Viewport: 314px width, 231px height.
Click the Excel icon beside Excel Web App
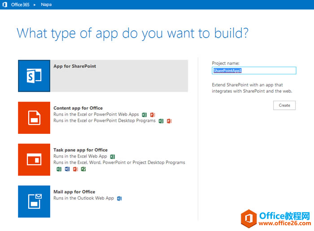(113, 157)
